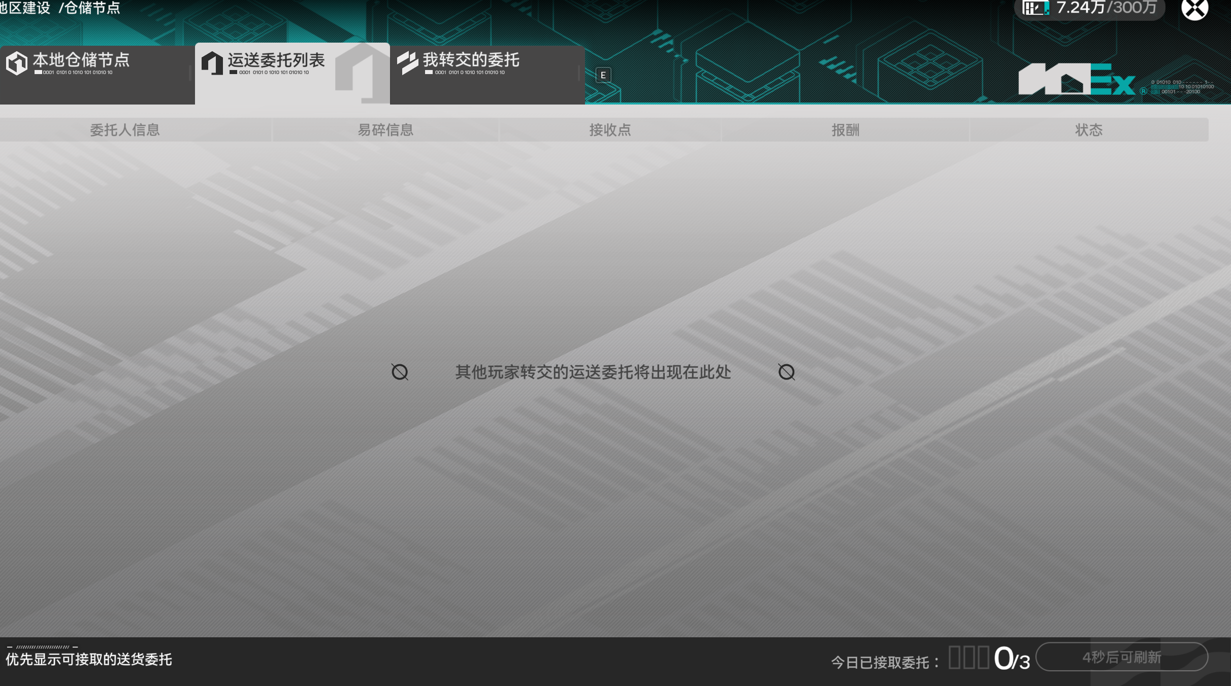Click the 接收点 column header

[x=609, y=130]
